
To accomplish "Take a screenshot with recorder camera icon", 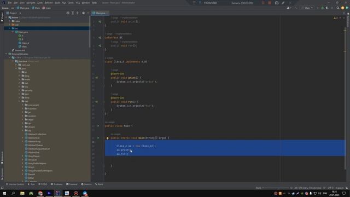I will pos(277,3).
